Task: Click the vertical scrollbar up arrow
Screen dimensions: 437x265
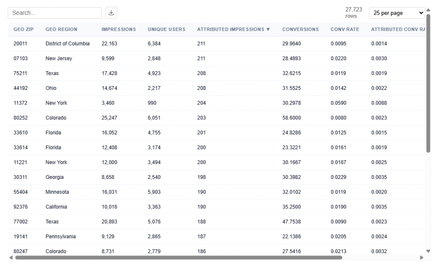Action: coord(428,10)
